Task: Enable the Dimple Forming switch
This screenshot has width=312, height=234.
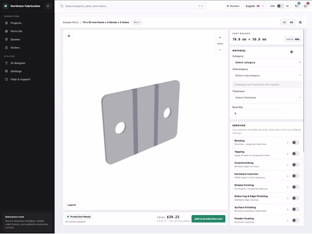Action: point(296,187)
